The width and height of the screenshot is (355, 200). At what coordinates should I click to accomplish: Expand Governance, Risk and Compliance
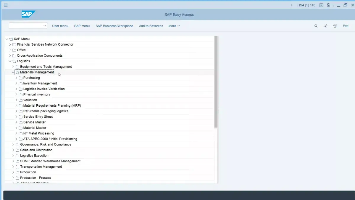(13, 145)
